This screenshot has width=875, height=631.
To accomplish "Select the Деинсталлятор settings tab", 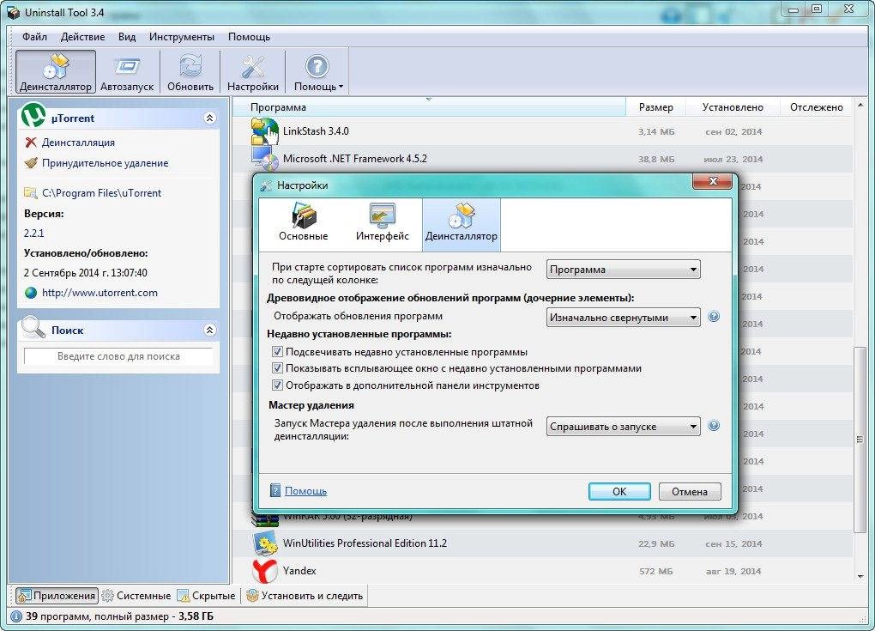I will 461,224.
